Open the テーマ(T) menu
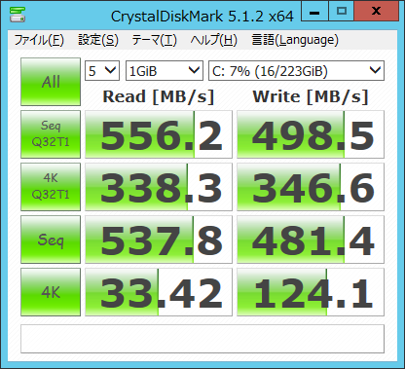Screen dimensions: 405x369 tap(154, 40)
